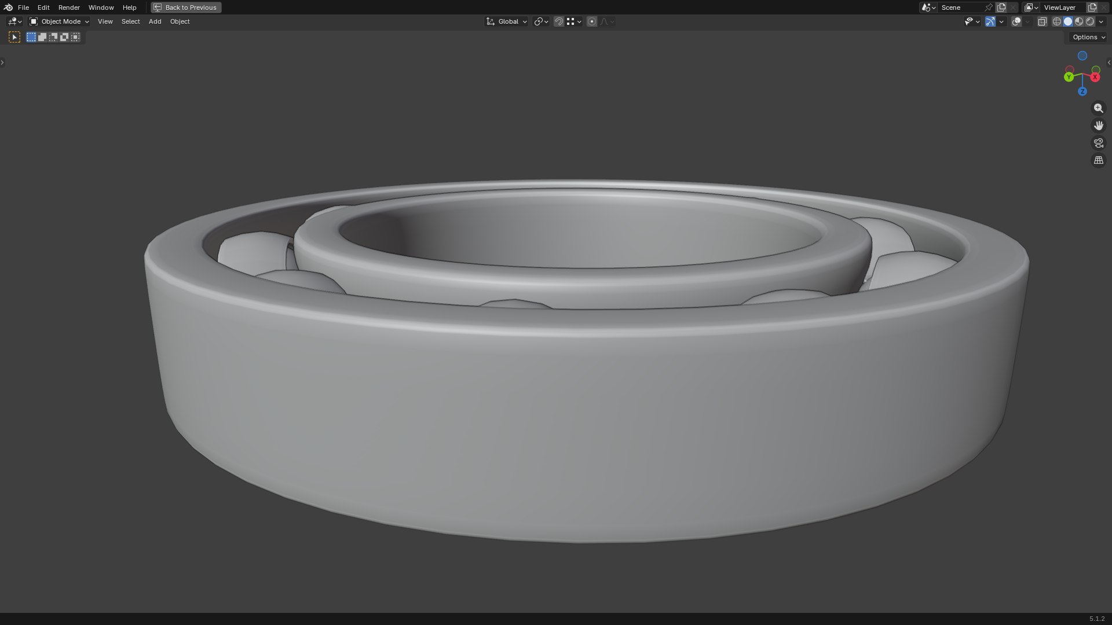Open the File menu
This screenshot has width=1112, height=625.
coord(23,8)
